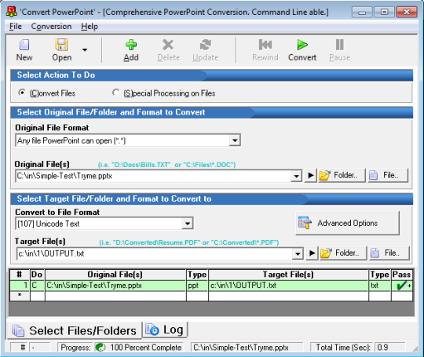Click the Update toolbar icon
Image resolution: width=424 pixels, height=357 pixels.
(206, 45)
